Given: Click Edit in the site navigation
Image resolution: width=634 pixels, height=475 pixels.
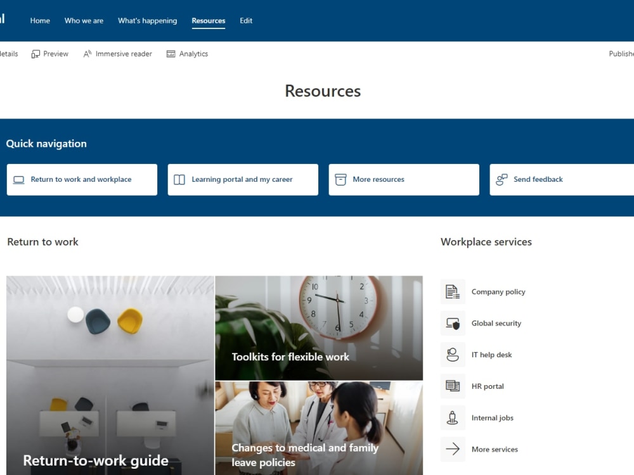Looking at the screenshot, I should tap(246, 21).
